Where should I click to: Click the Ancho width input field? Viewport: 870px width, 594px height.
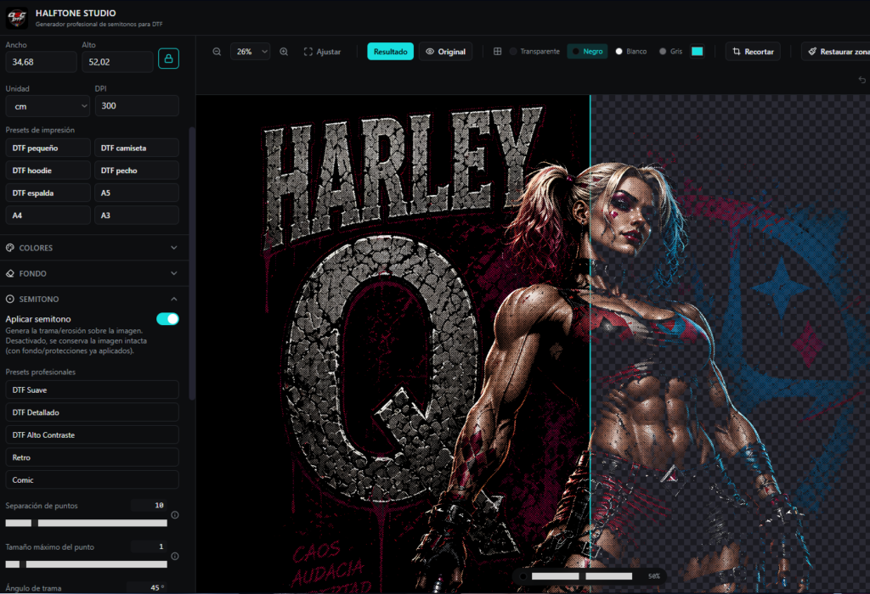click(41, 62)
